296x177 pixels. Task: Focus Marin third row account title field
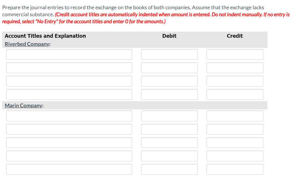coord(69,143)
